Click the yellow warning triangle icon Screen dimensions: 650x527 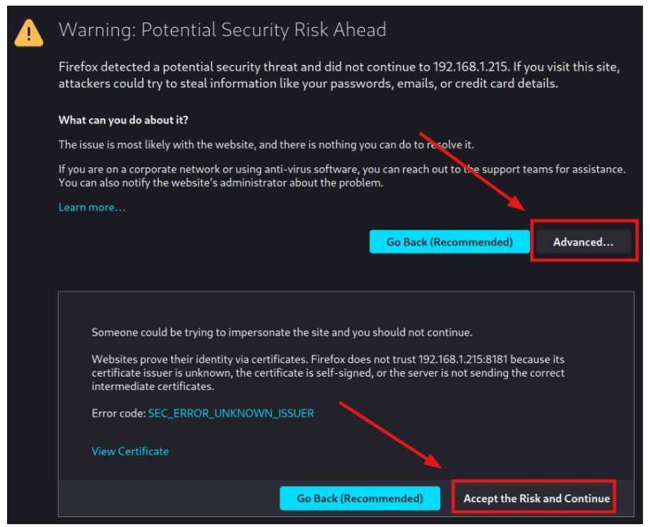coord(28,32)
